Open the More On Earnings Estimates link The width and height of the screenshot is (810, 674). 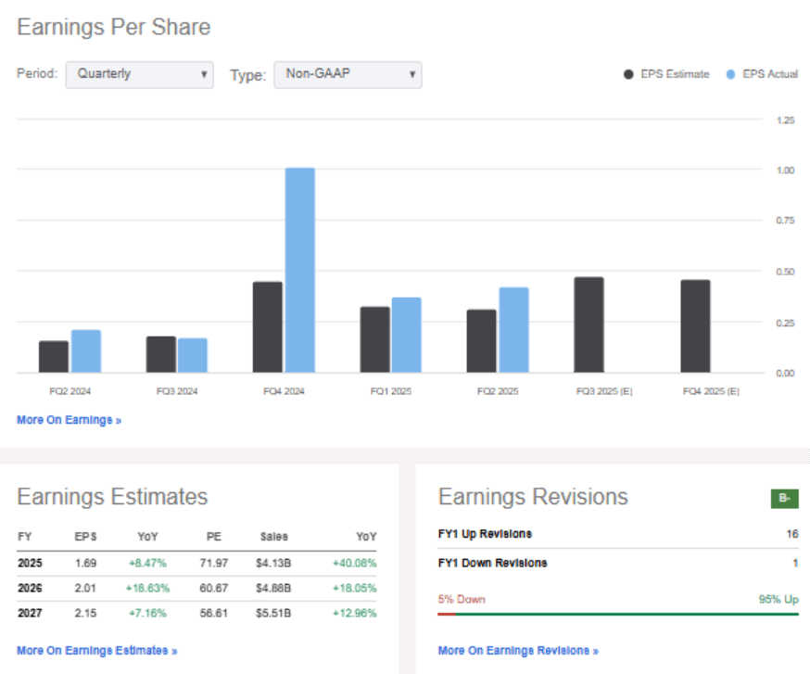(x=96, y=651)
